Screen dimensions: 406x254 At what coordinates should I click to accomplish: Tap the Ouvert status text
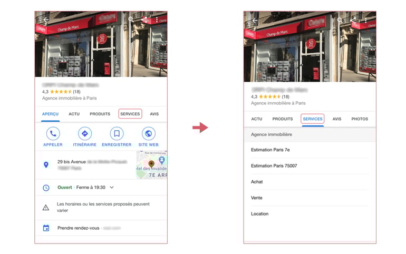64,187
